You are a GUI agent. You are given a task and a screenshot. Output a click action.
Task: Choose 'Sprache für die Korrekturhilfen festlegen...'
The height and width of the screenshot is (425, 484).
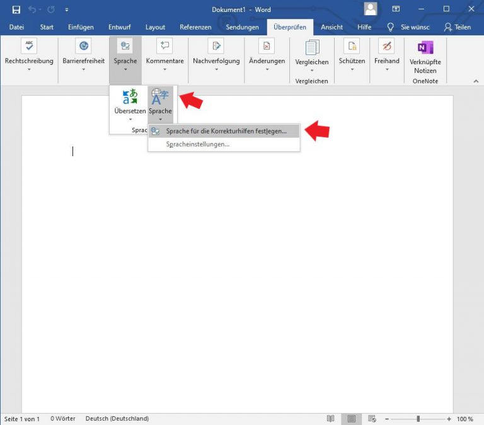click(224, 131)
